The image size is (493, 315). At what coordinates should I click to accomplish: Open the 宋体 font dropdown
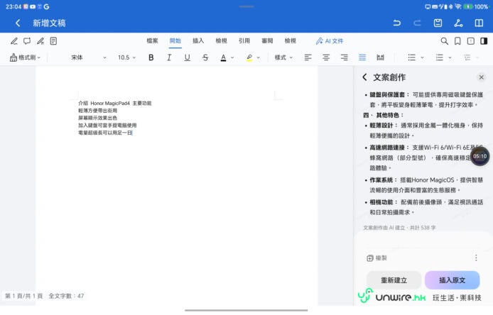[x=89, y=57]
